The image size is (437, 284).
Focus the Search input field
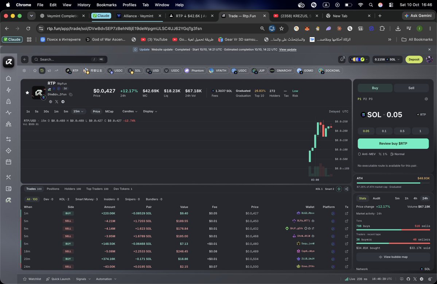coord(69,59)
